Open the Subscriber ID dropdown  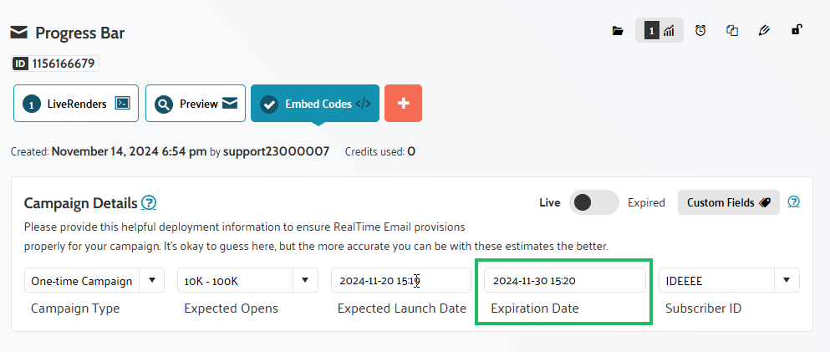(729, 280)
